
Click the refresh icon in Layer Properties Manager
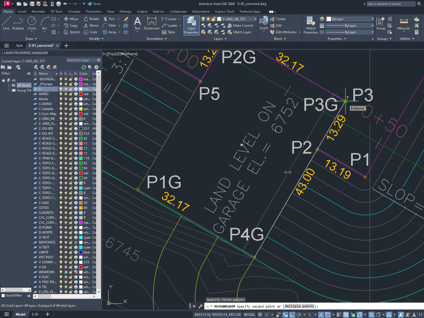[83, 67]
